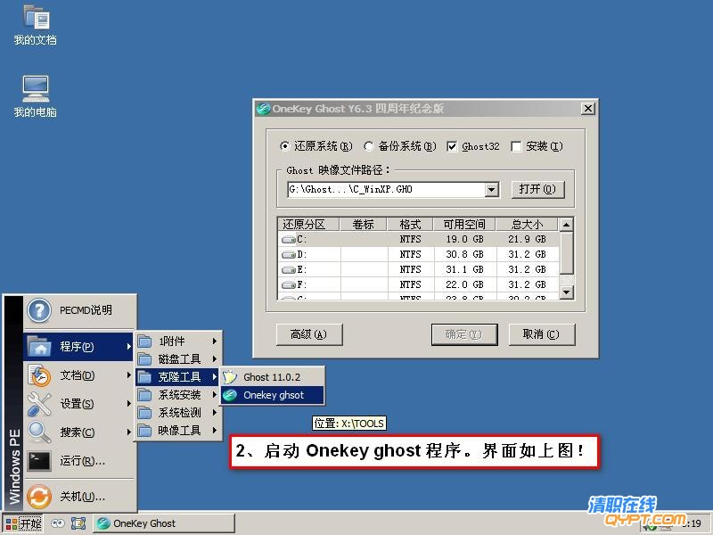Click the 磁盘工具 folder icon
This screenshot has width=713, height=535.
(x=144, y=359)
